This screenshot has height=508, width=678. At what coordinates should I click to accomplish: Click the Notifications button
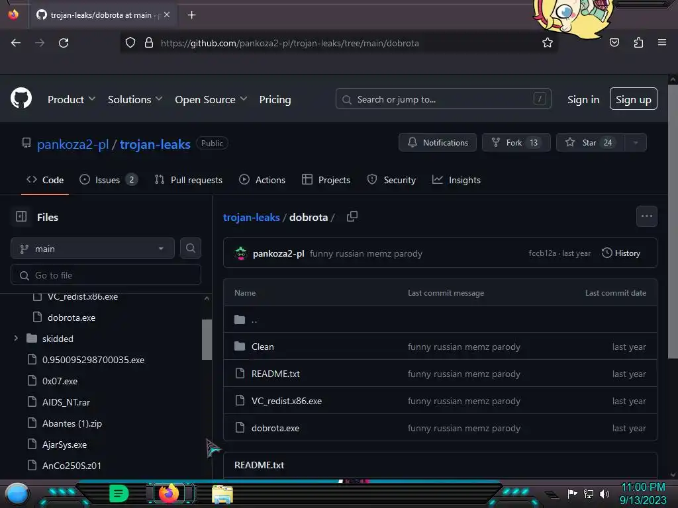pos(438,143)
